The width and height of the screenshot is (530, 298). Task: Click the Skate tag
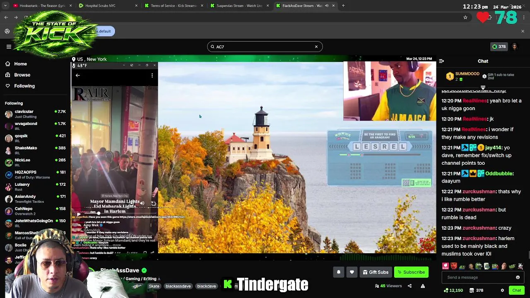[154, 286]
